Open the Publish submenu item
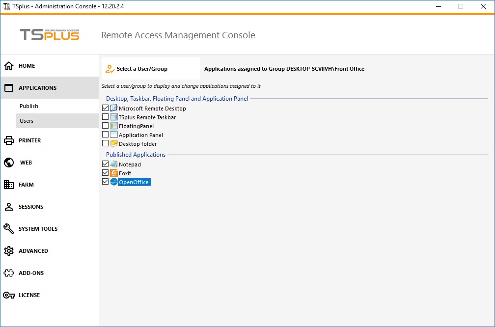495x327 pixels. click(x=29, y=106)
